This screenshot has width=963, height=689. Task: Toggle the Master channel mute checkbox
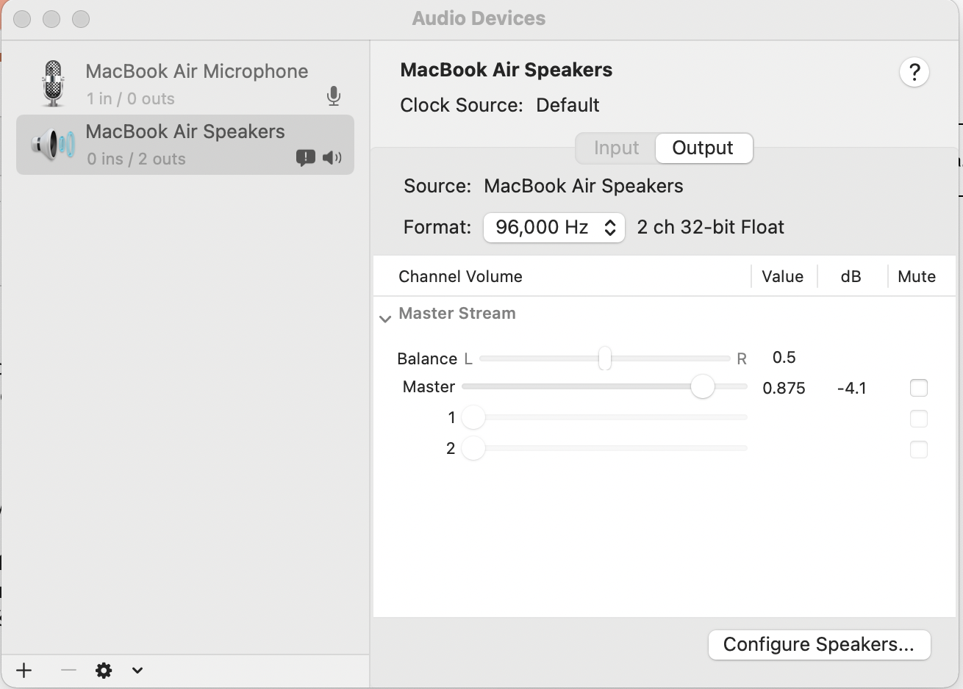pos(918,387)
